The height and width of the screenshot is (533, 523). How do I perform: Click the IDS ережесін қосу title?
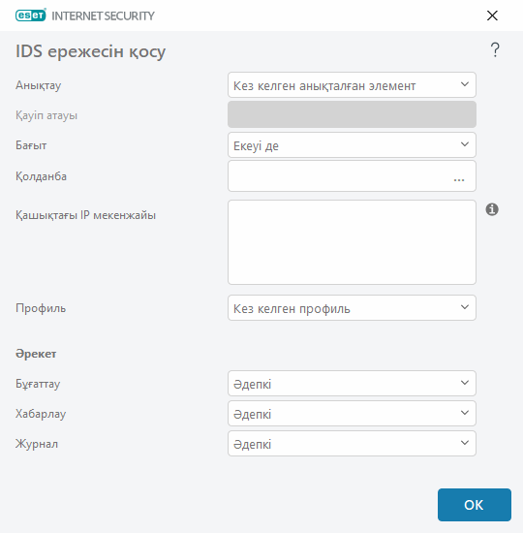click(x=90, y=51)
